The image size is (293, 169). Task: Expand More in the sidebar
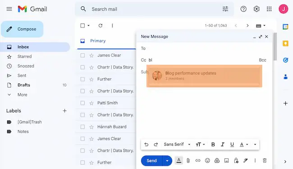22,95
